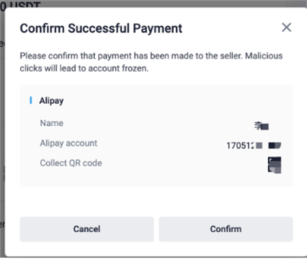Select the masked seller name value
Image resolution: width=307 pixels, height=260 pixels.
[262, 126]
